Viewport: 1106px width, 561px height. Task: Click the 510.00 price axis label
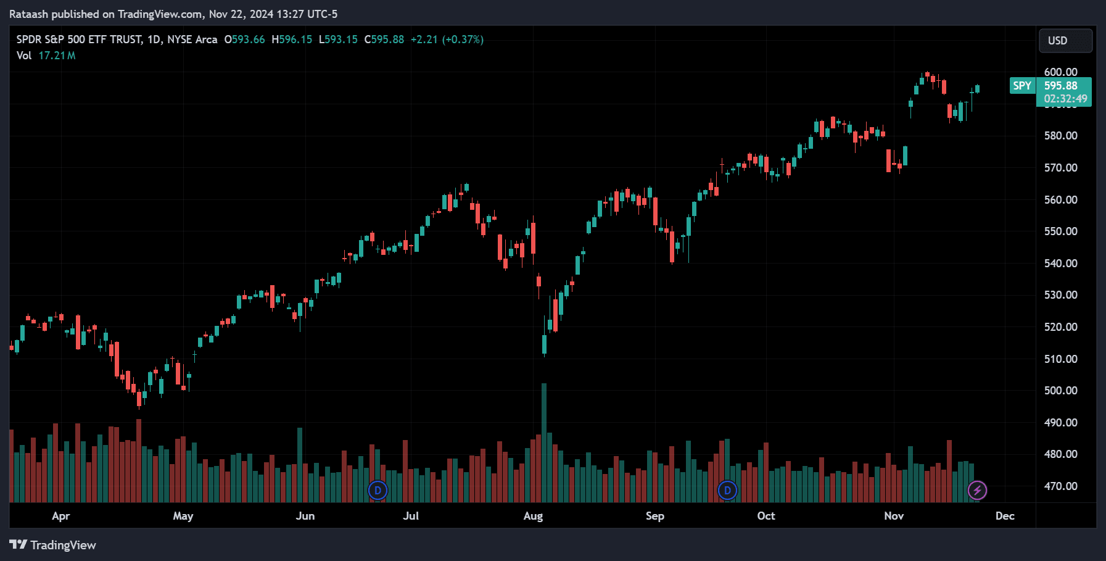1060,359
